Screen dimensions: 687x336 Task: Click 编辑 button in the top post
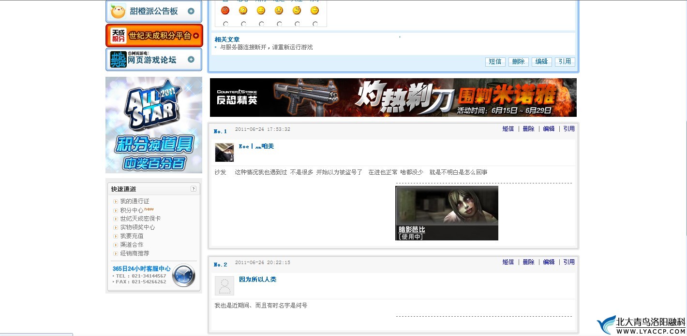pyautogui.click(x=542, y=62)
